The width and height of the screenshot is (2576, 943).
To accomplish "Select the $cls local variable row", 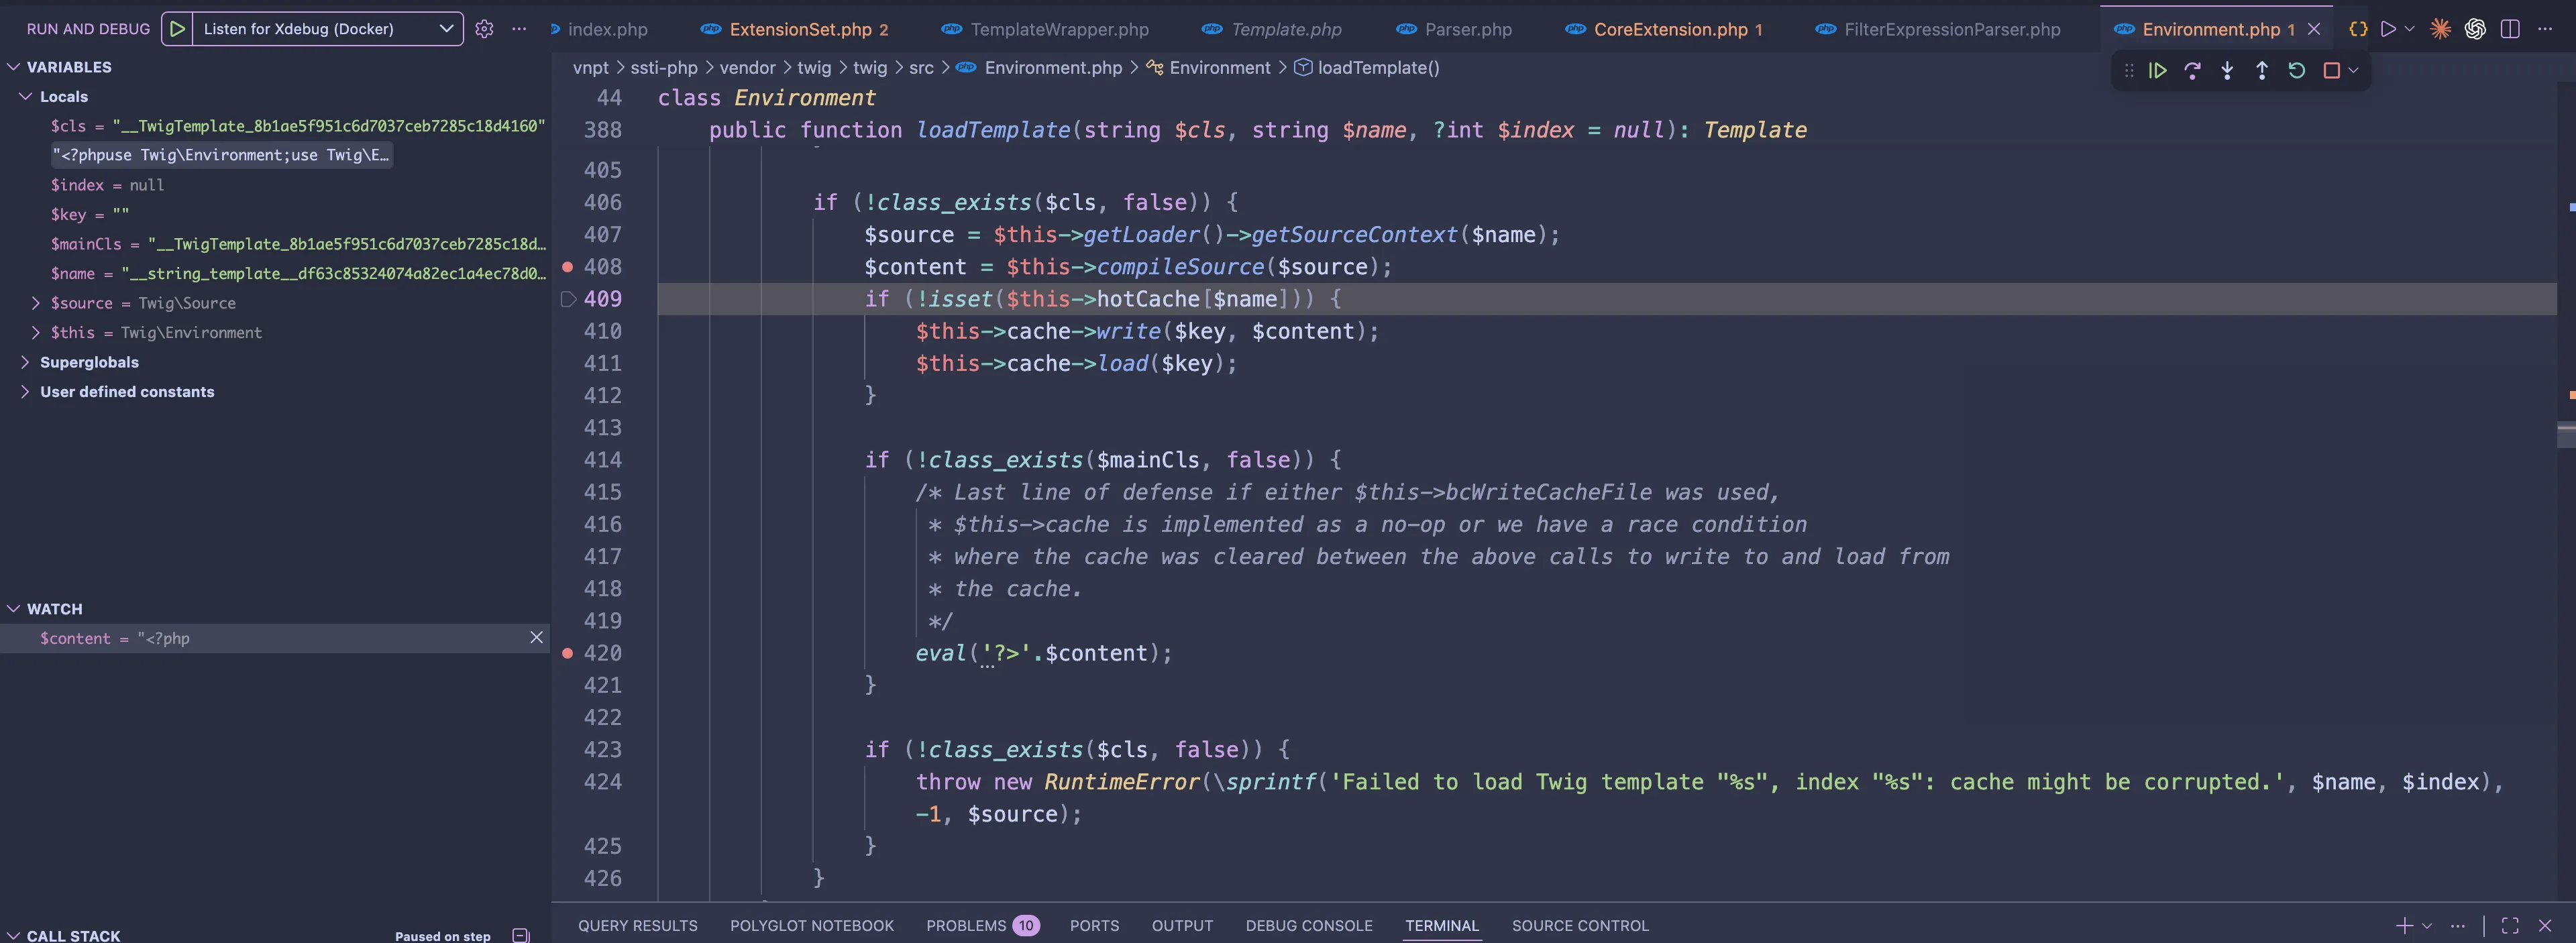I will [275, 126].
